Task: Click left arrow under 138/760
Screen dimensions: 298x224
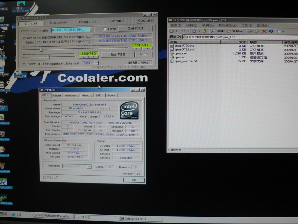Action: [x=137, y=49]
